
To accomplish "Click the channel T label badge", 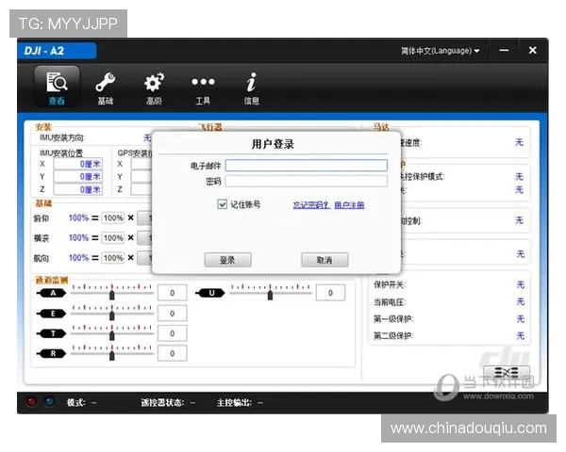I will (52, 333).
